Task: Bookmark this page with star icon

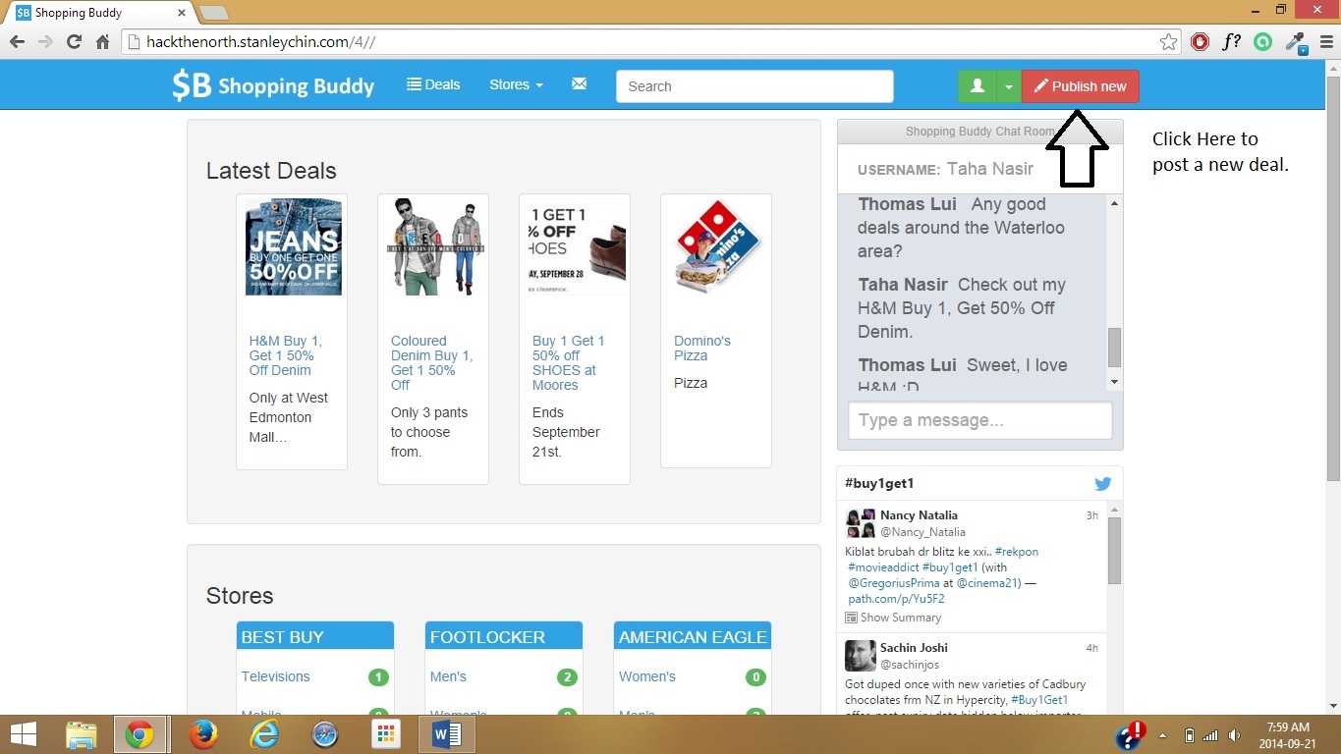Action: (x=1168, y=42)
